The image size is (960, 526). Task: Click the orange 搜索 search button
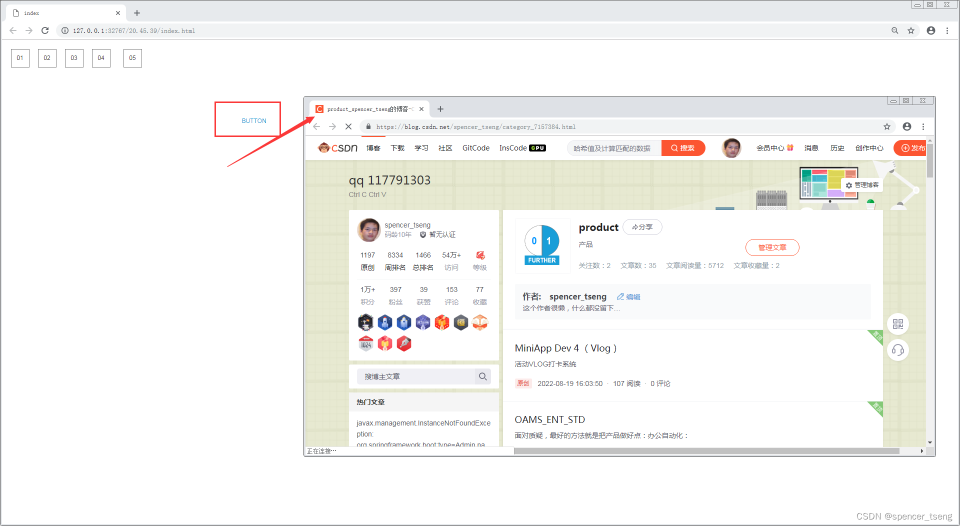(x=683, y=148)
